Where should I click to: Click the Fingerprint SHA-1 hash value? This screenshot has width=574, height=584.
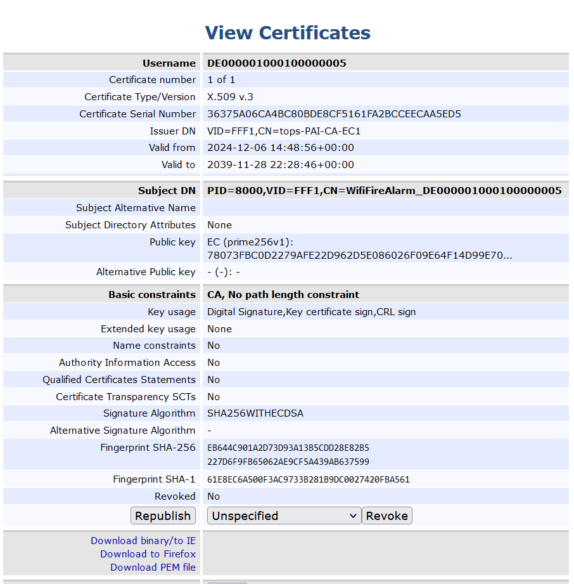[x=309, y=479]
